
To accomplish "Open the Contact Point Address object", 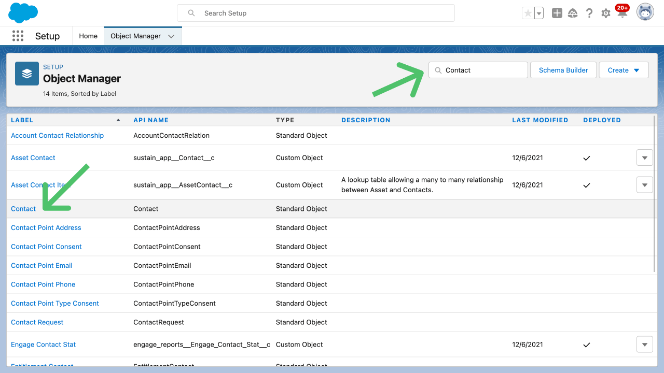I will (46, 227).
